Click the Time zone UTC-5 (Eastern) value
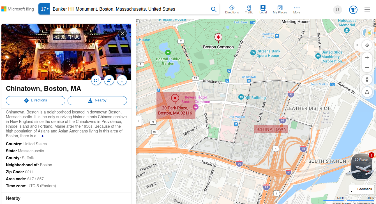The image size is (376, 204). point(42,186)
